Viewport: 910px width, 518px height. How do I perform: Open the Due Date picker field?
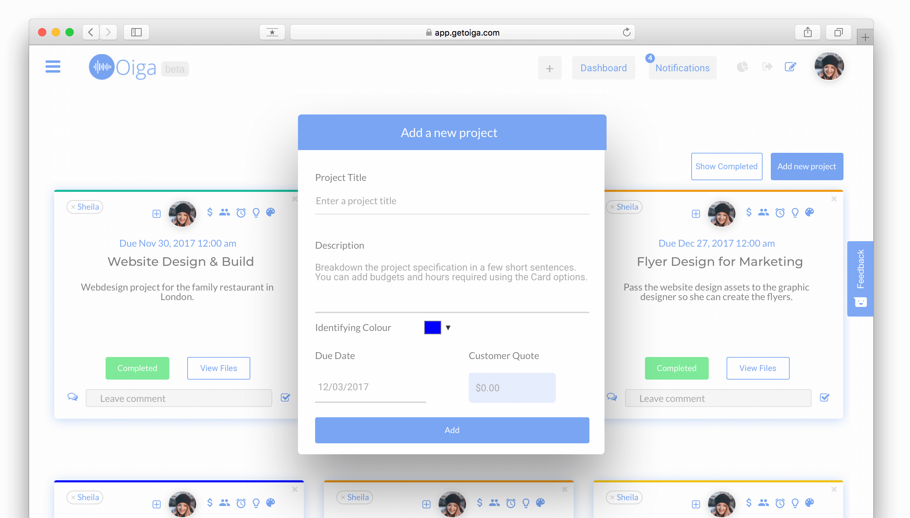[x=370, y=387]
